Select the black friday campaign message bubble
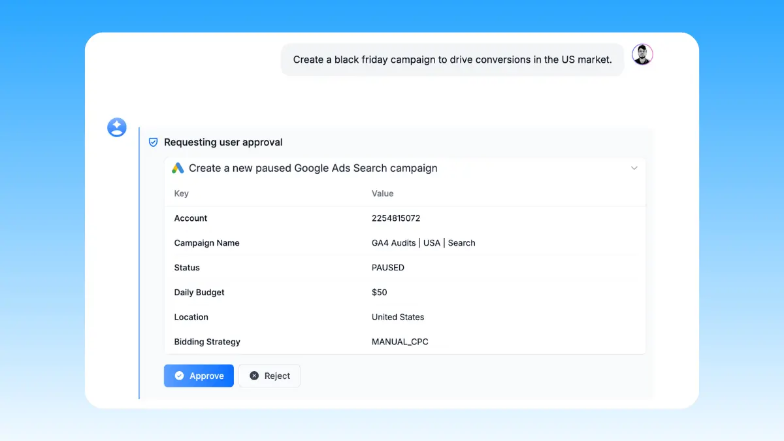The image size is (784, 441). [452, 59]
